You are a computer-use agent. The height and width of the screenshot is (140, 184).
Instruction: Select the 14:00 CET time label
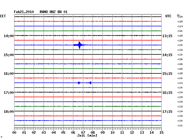[9, 36]
